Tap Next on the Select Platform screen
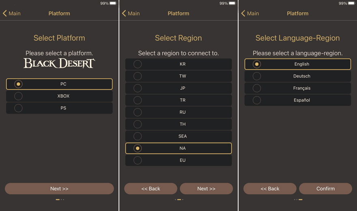 (x=59, y=189)
